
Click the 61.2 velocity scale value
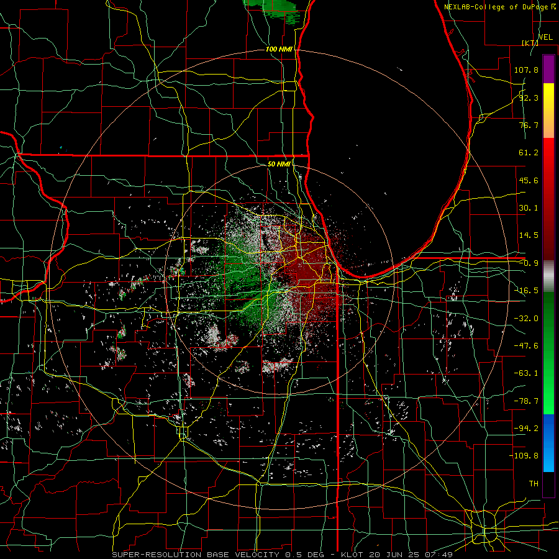529,153
